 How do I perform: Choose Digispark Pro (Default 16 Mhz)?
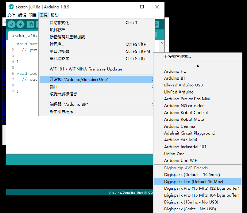(198, 181)
